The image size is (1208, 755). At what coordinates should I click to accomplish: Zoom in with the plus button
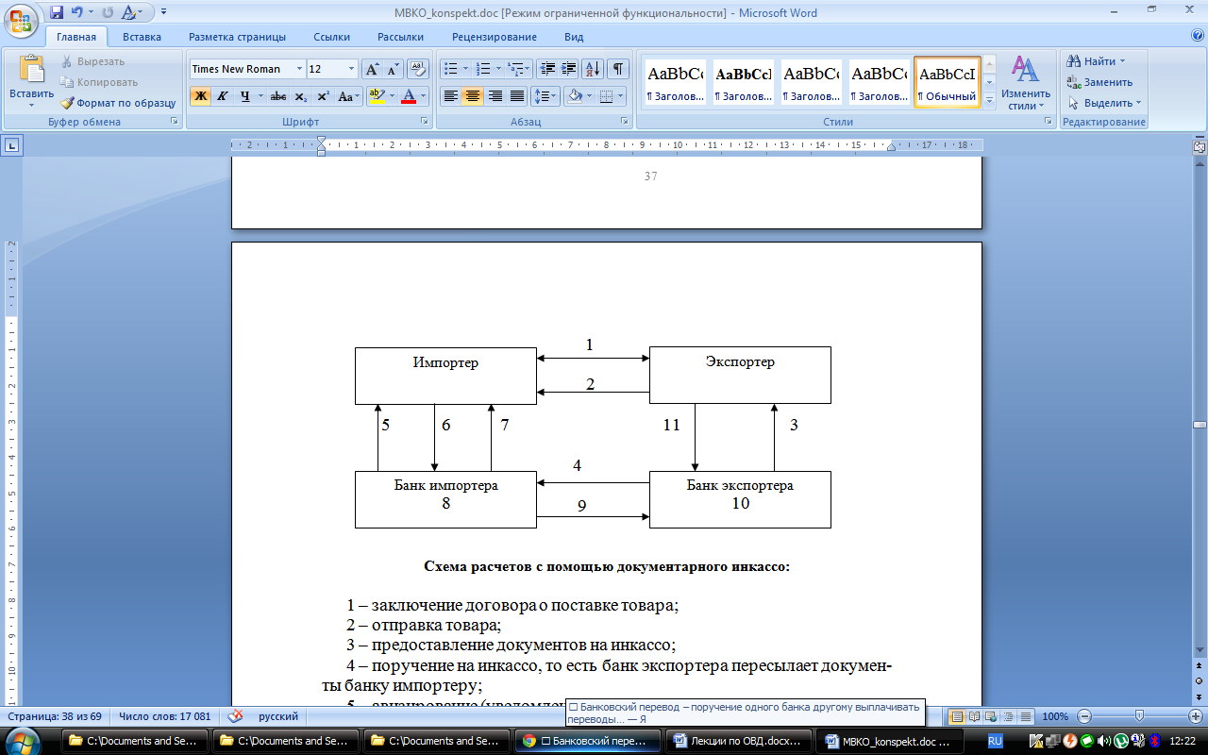1195,716
